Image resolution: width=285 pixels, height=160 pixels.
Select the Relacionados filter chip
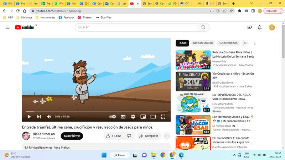coord(228,43)
